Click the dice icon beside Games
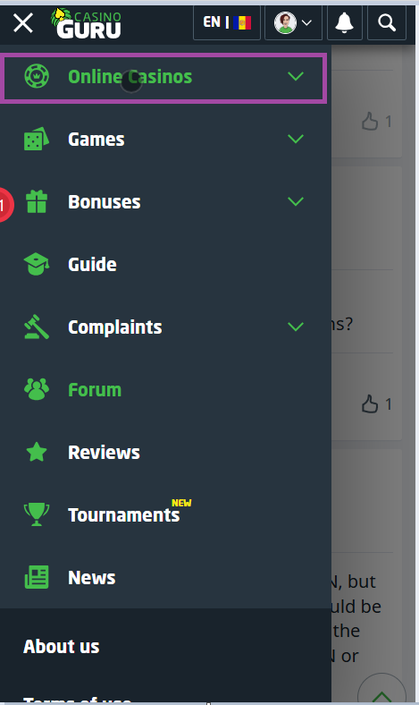Image resolution: width=419 pixels, height=705 pixels. [x=37, y=139]
